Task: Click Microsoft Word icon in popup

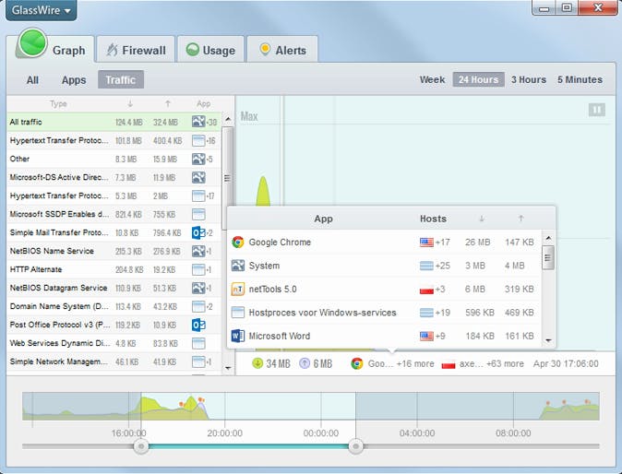Action: click(x=237, y=336)
